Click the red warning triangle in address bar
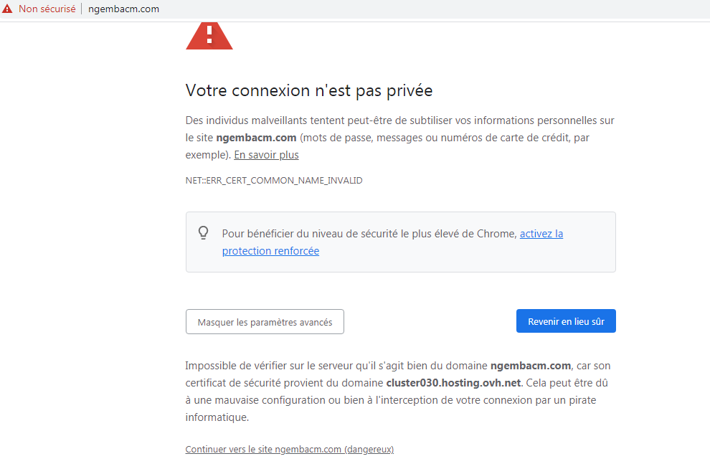 (x=7, y=9)
